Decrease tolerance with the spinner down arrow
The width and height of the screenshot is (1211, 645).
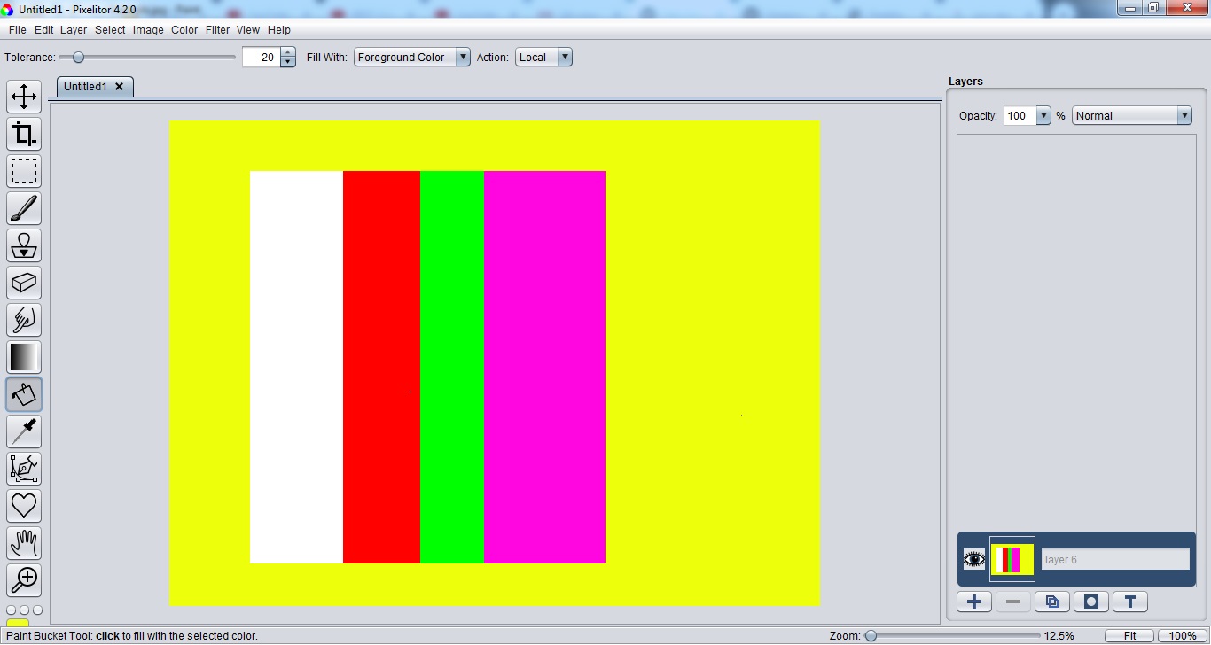click(x=288, y=62)
